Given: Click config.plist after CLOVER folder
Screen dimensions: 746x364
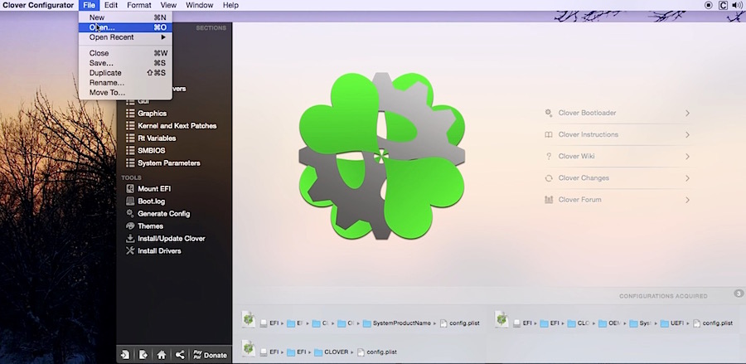Looking at the screenshot, I should 377,352.
